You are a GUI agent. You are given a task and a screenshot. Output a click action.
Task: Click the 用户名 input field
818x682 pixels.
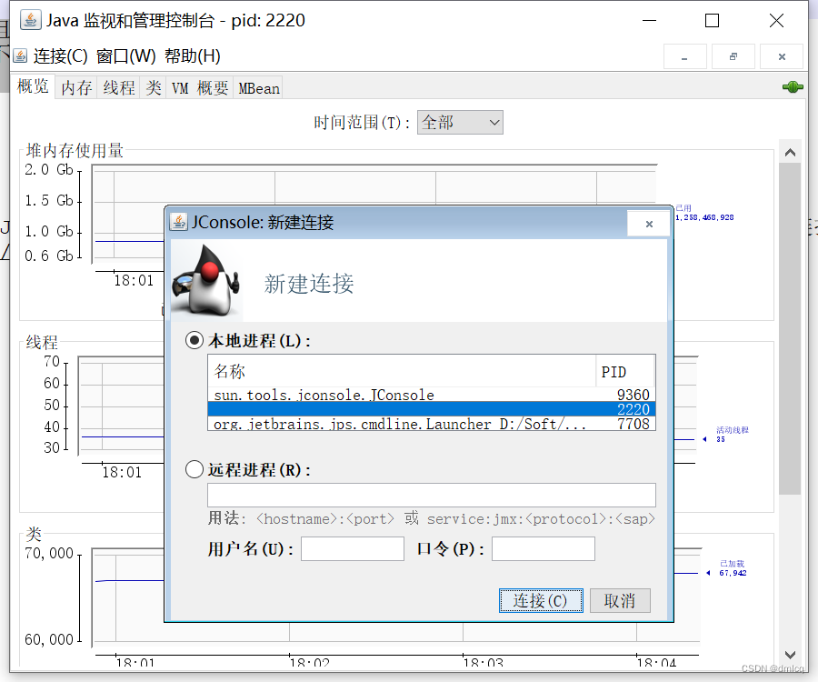click(352, 549)
